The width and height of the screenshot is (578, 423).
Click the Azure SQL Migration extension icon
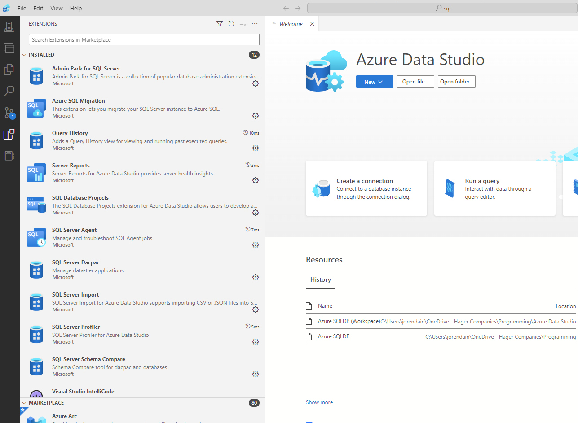pos(36,108)
